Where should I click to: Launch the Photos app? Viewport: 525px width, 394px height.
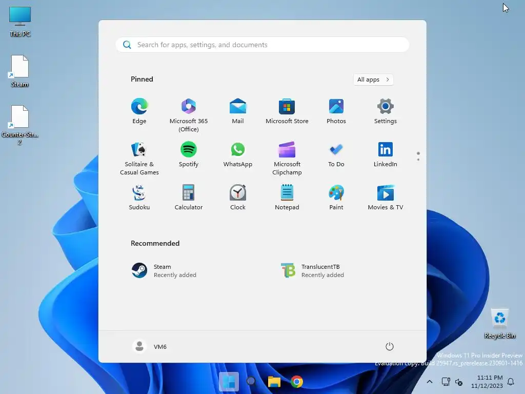(x=336, y=111)
